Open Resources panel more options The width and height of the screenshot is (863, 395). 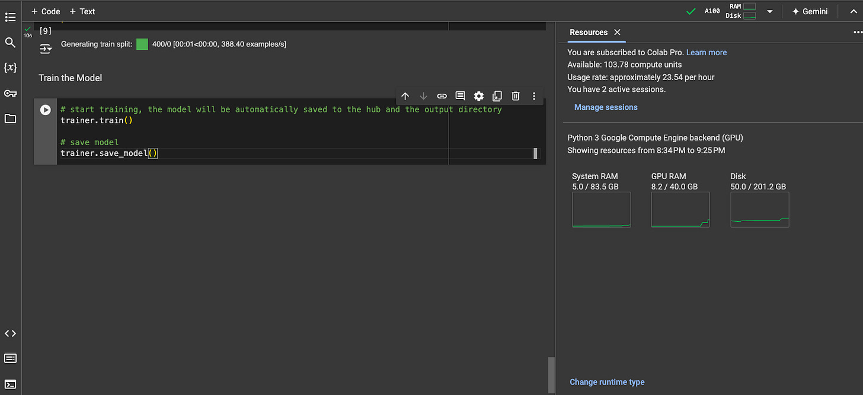point(858,32)
